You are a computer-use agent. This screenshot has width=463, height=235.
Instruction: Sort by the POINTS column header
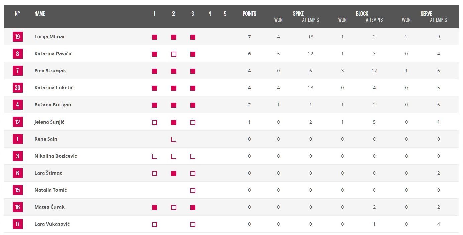click(x=249, y=14)
